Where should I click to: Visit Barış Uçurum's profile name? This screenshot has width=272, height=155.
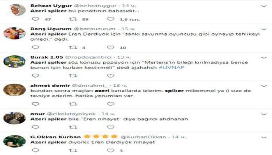click(51, 29)
